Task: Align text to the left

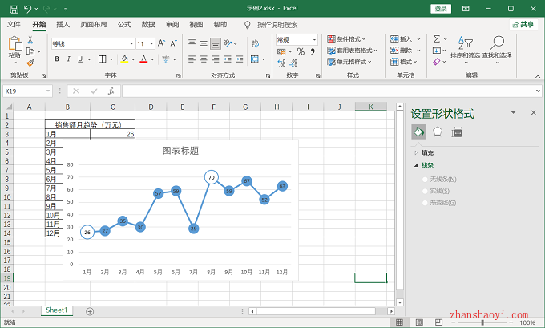Action: [x=192, y=59]
